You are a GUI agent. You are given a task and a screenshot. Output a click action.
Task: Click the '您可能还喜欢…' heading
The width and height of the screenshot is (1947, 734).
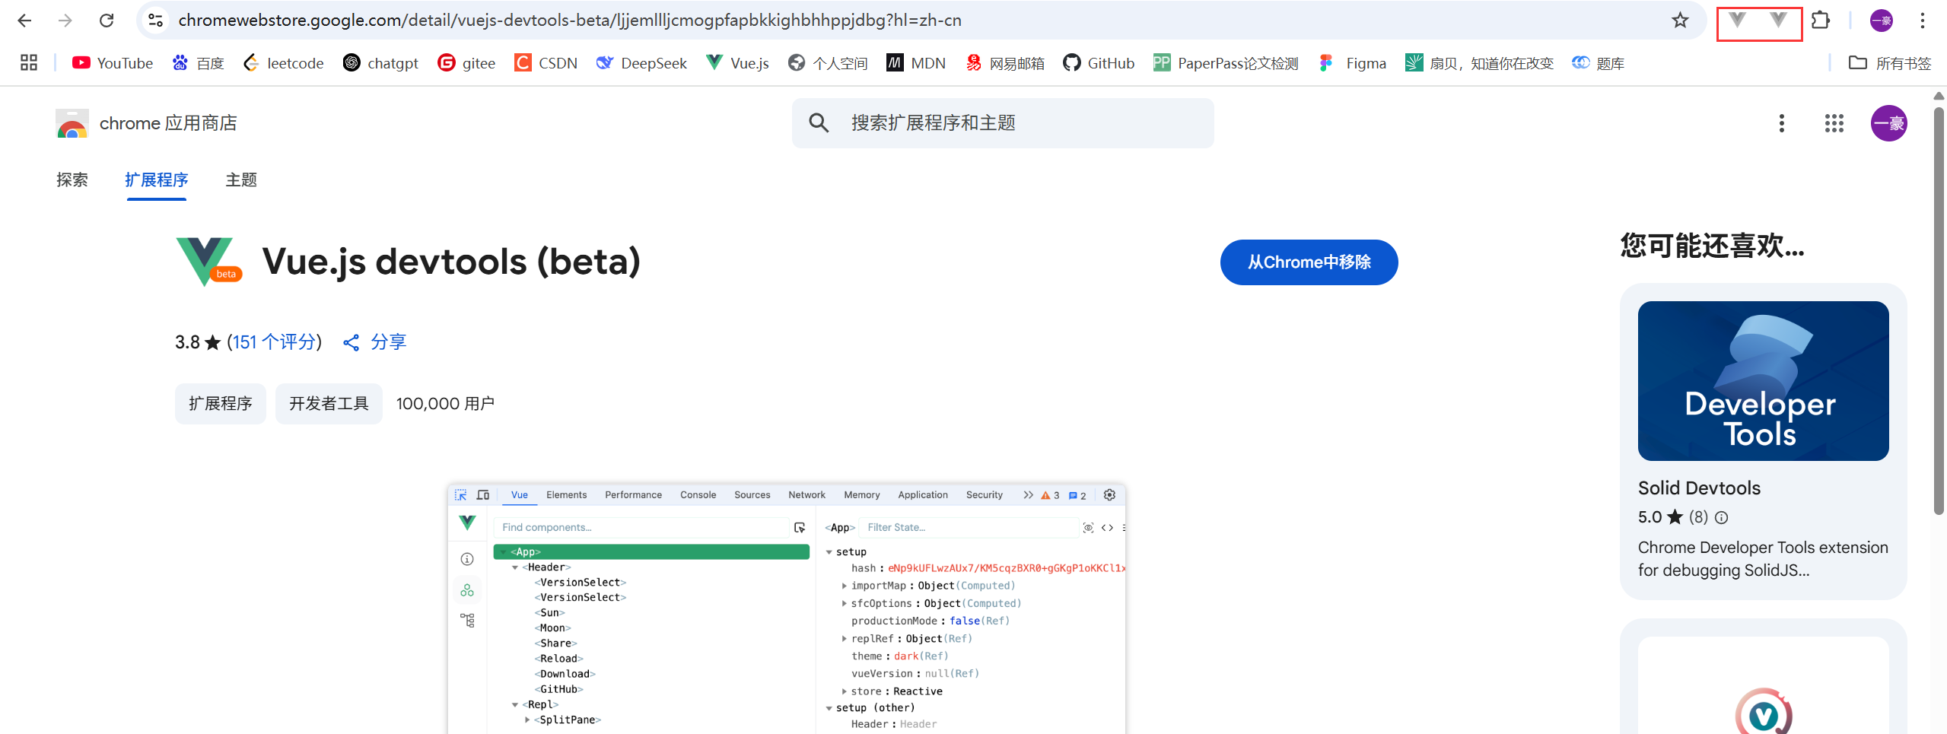[x=1712, y=246]
